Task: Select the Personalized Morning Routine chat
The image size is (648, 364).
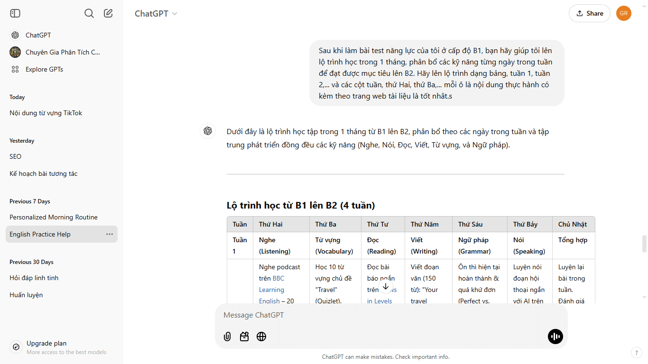Action: click(x=54, y=217)
